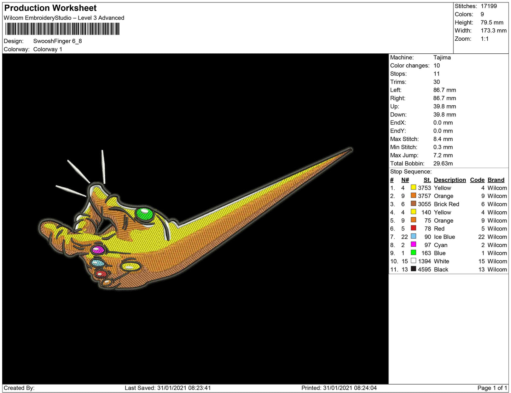Choose the White thread swatch in row 10
This screenshot has width=511, height=393.
pos(413,261)
